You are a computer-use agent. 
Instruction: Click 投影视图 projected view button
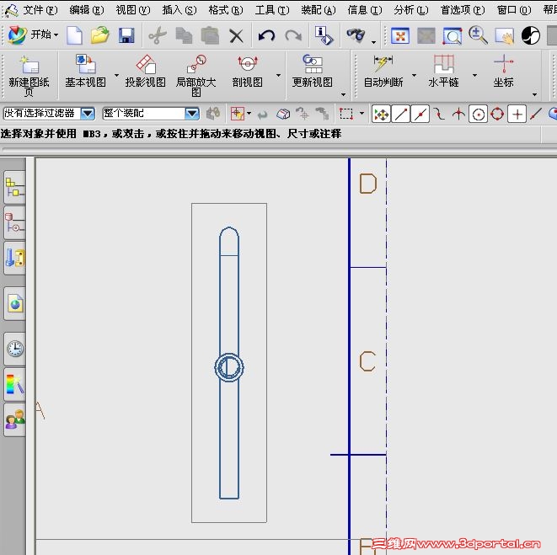tap(145, 71)
